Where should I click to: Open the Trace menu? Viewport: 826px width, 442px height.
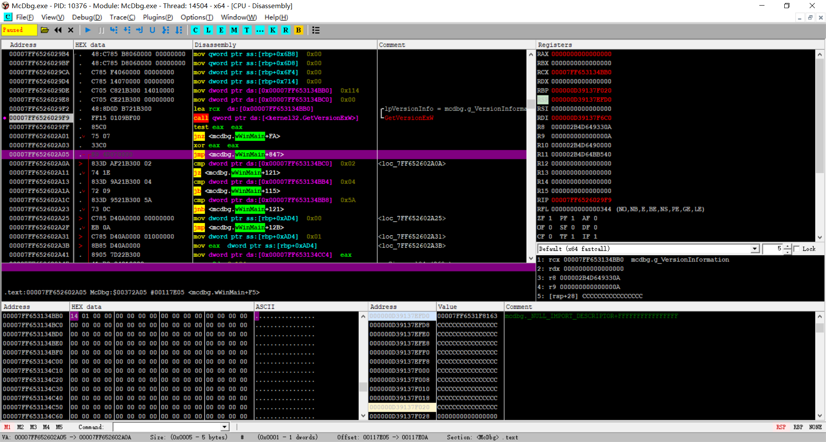point(122,17)
